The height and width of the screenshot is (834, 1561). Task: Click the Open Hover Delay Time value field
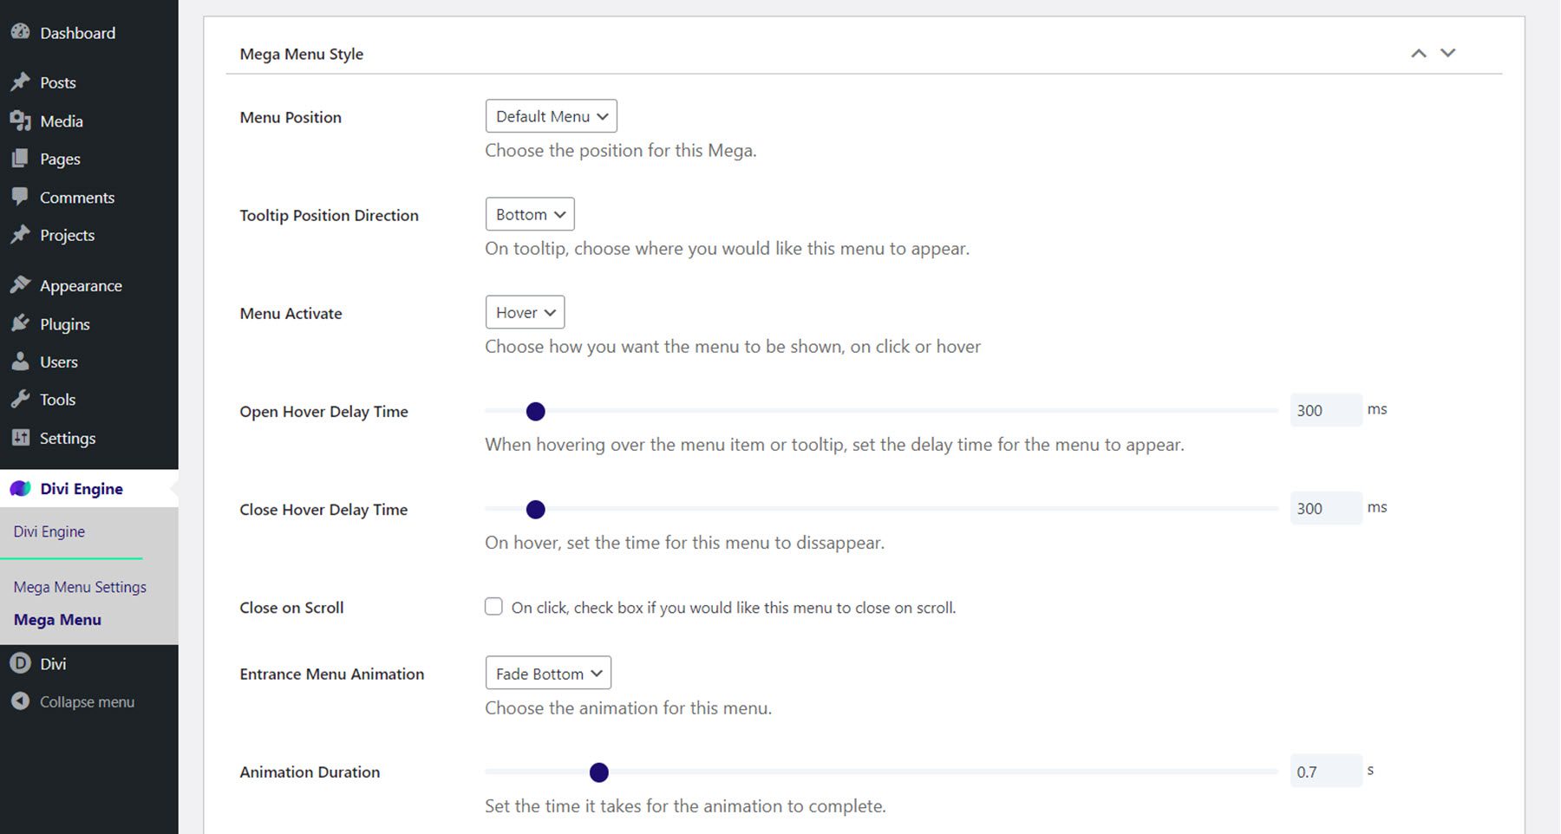pyautogui.click(x=1324, y=410)
